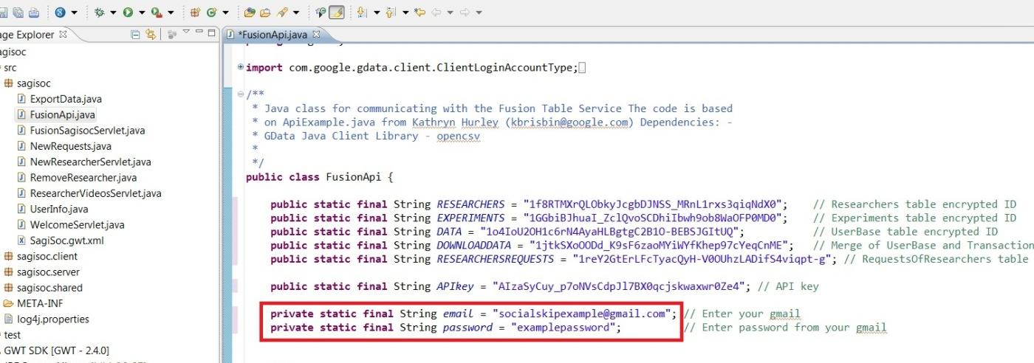This screenshot has height=363, width=1034.
Task: Click the Next Annotation icon
Action: pos(361,12)
